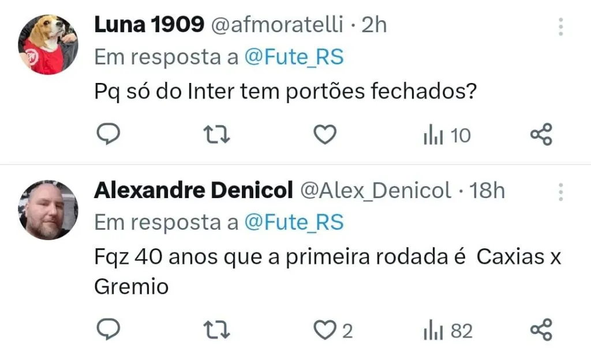Open Luna 1909's beagle profile picture
This screenshot has width=591, height=364.
click(x=48, y=44)
